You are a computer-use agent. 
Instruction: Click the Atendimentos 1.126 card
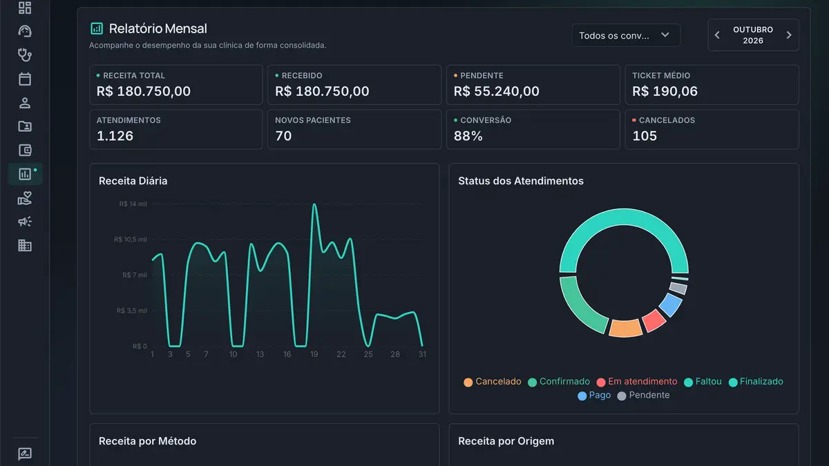[x=176, y=129]
